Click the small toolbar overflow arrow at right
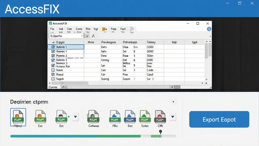259x146 pixels. [210, 36]
